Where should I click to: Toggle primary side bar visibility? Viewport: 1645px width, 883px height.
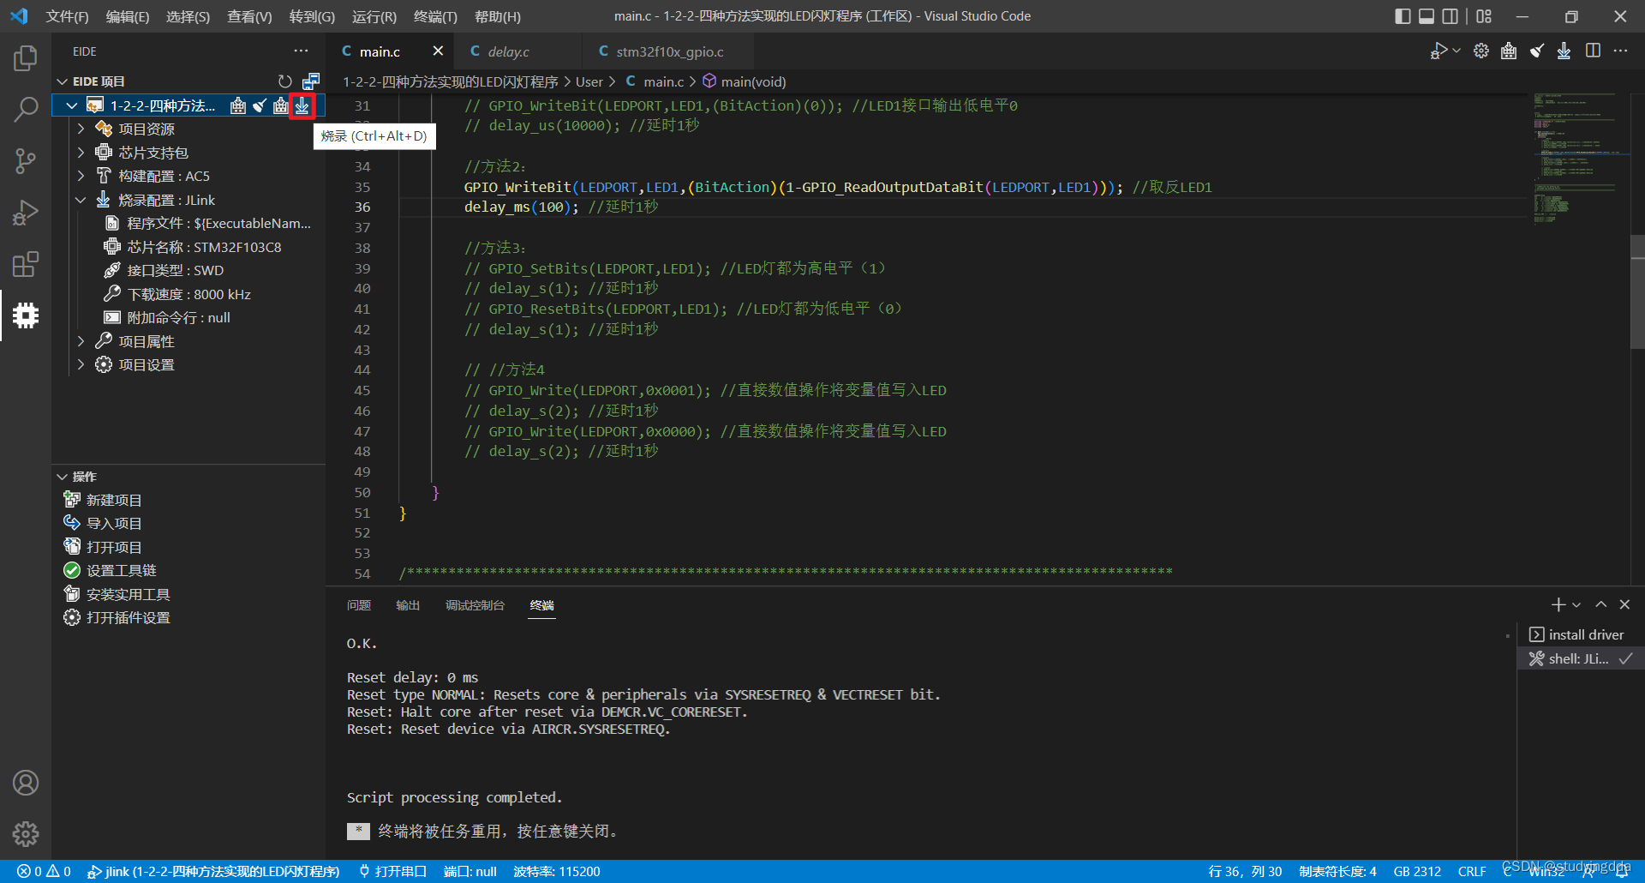(x=1403, y=16)
